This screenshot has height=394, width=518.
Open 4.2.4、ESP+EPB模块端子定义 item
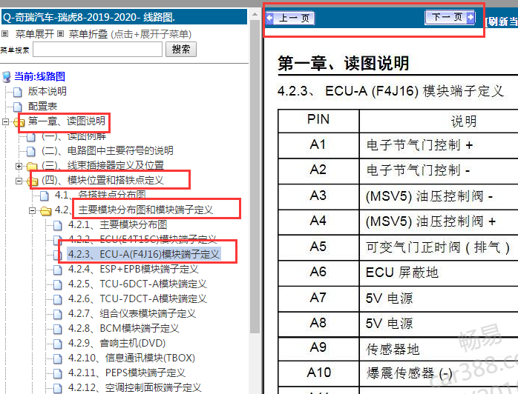pos(133,269)
